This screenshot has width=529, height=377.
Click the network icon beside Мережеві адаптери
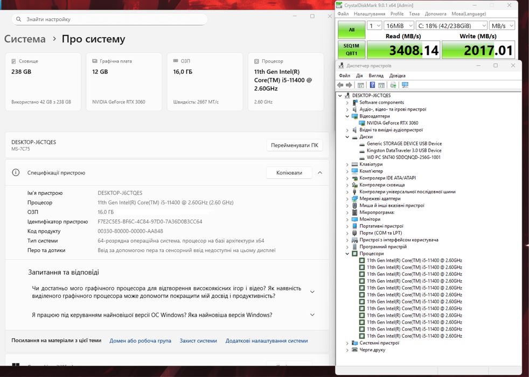tap(354, 199)
